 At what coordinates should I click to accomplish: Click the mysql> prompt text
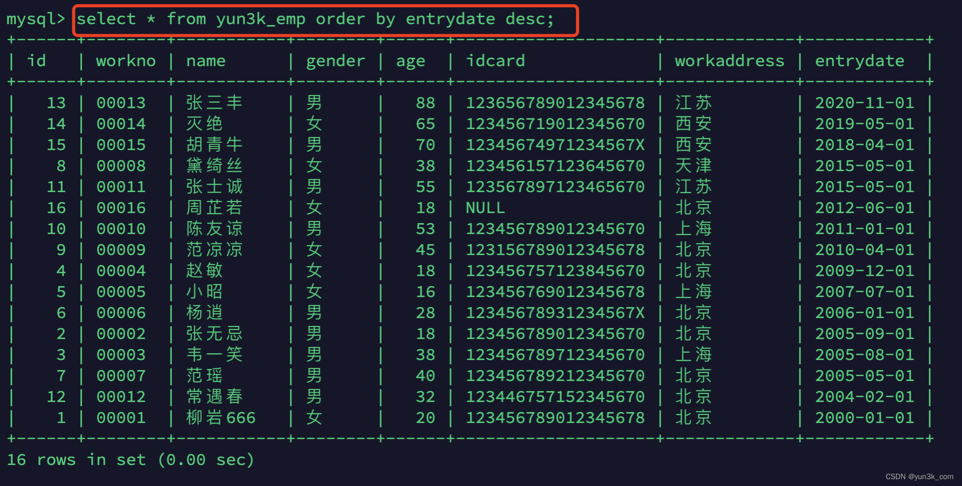36,19
